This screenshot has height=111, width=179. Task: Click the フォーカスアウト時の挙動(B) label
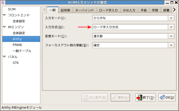[67, 45]
